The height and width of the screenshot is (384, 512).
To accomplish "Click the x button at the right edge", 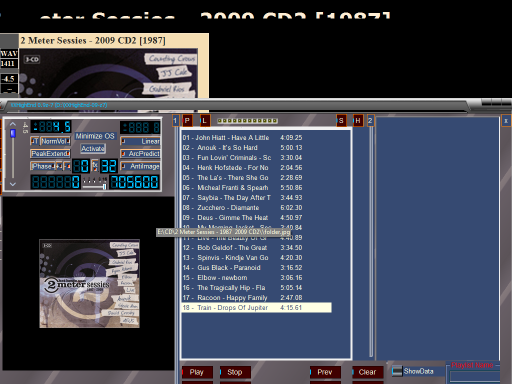I will pos(506,120).
